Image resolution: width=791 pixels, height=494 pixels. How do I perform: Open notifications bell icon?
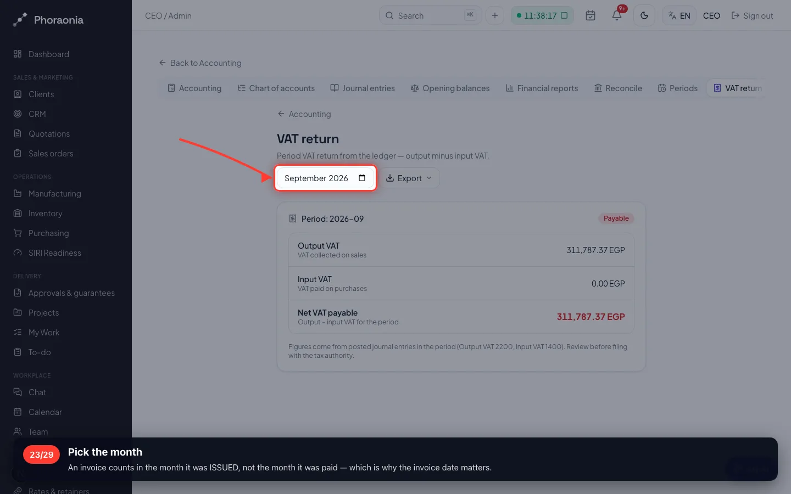[617, 15]
